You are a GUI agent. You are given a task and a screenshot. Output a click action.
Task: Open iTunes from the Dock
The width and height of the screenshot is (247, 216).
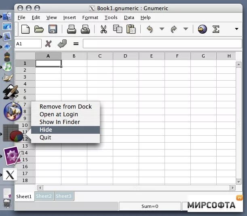pos(7,67)
